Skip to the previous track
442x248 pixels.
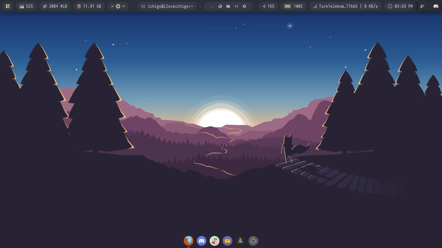112,6
